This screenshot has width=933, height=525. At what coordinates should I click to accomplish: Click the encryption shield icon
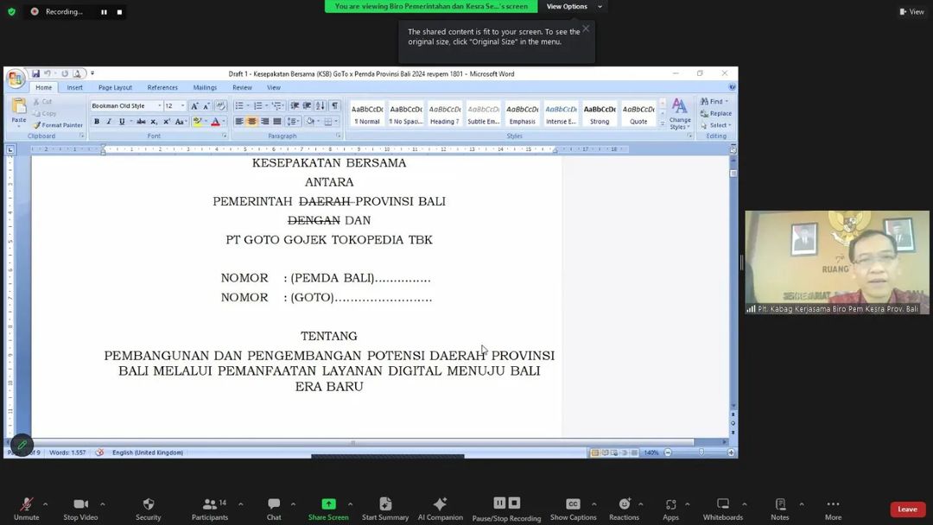(11, 11)
